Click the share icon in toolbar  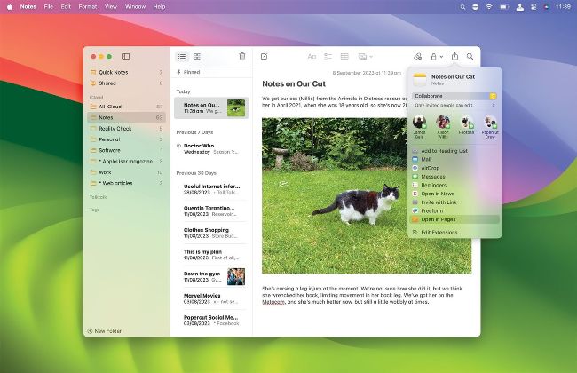pyautogui.click(x=454, y=56)
